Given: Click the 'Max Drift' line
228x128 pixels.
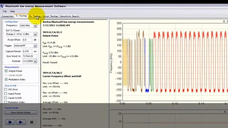Looking at the screenshot, I should pyautogui.click(x=52, y=109).
